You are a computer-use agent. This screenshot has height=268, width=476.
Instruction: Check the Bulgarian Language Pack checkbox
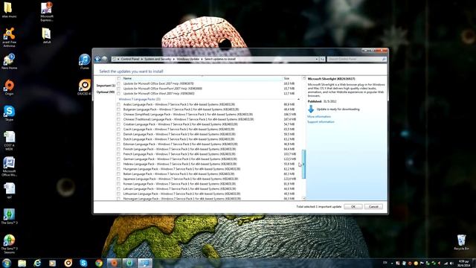(x=119, y=109)
